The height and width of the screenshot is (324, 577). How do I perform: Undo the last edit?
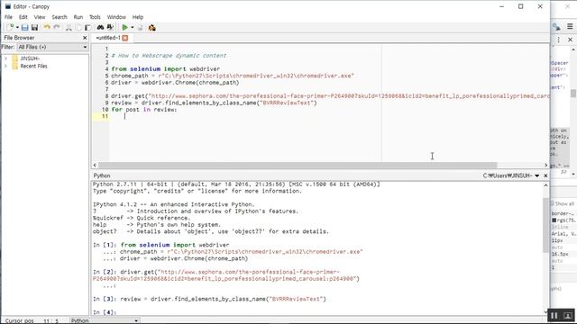coord(47,28)
